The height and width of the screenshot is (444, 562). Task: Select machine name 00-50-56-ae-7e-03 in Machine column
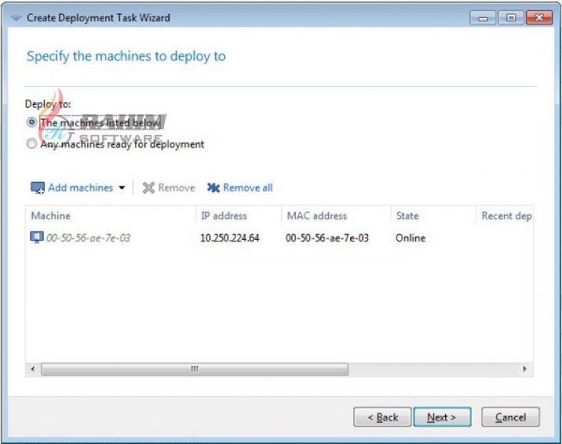(88, 238)
